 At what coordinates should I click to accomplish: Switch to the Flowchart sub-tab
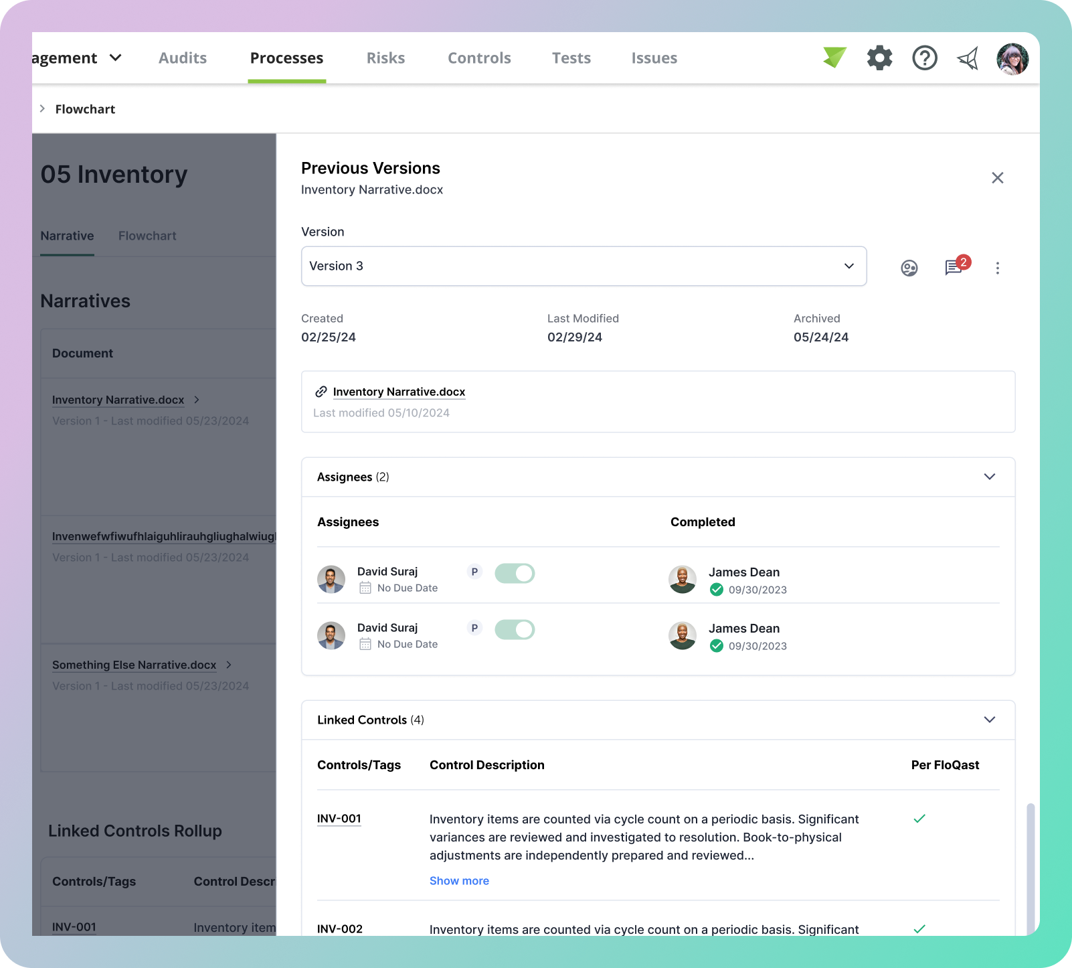[147, 236]
